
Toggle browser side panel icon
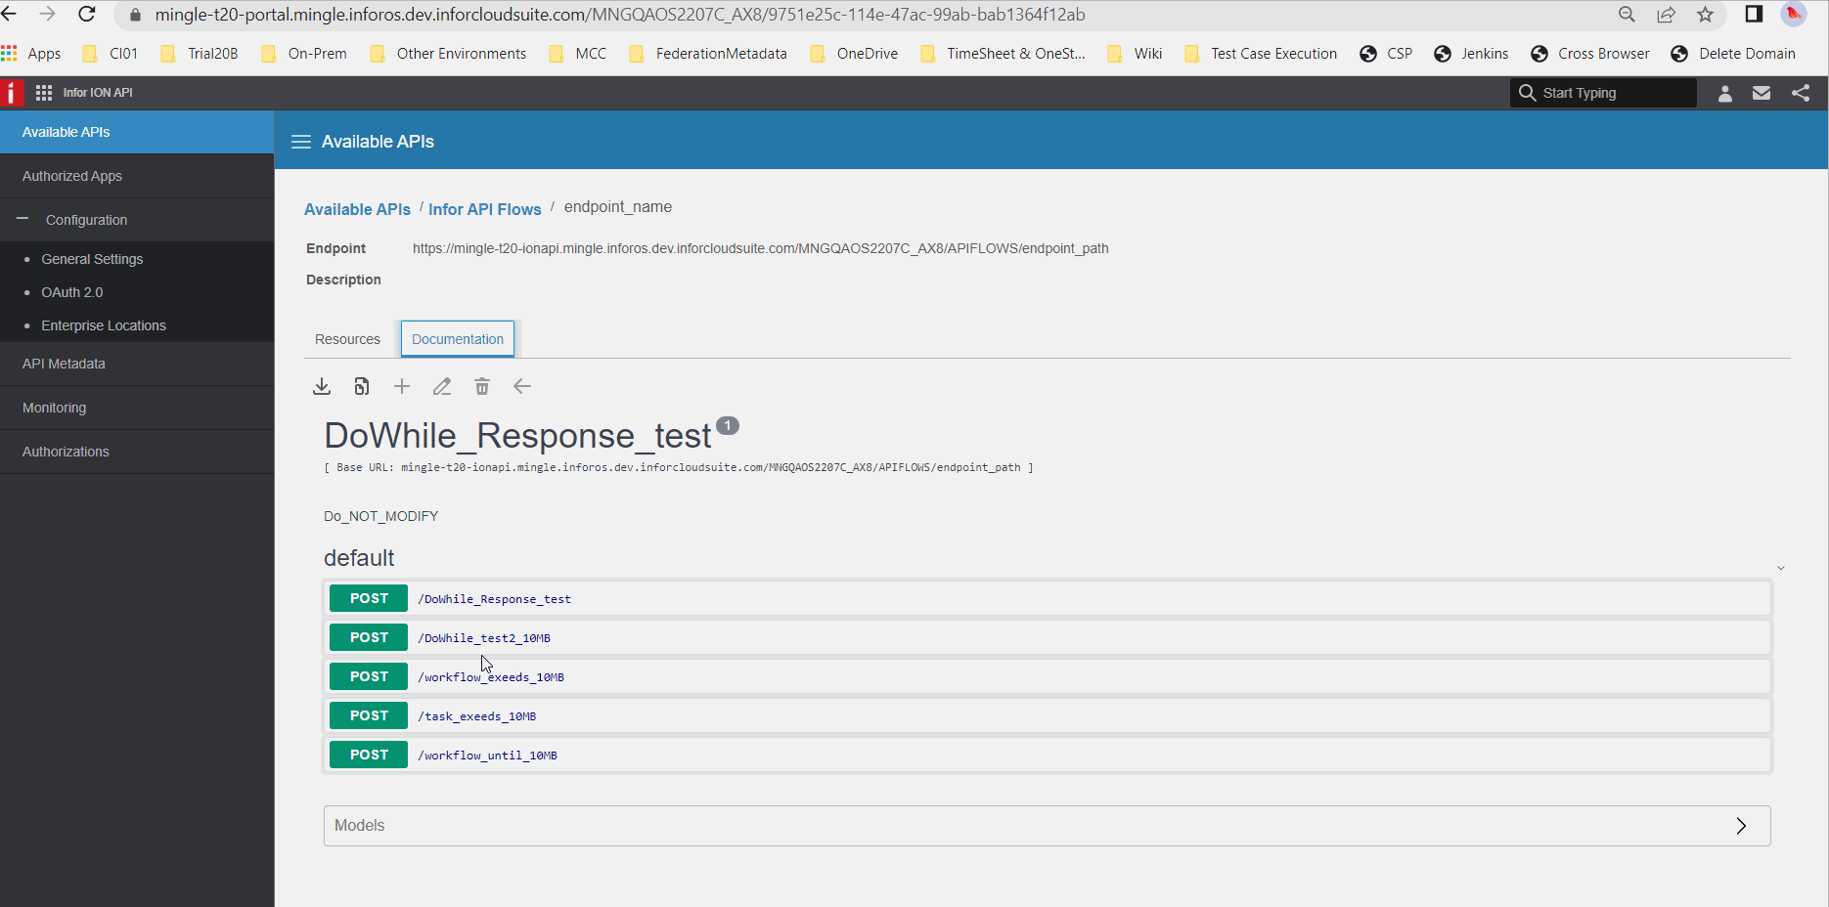click(1754, 15)
